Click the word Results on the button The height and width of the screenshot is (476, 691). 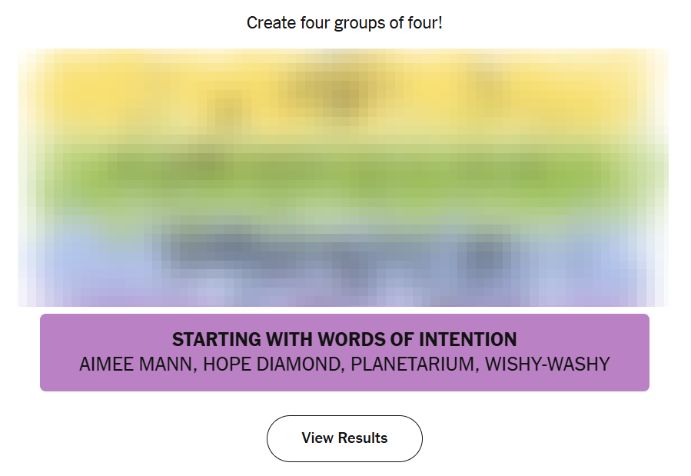363,438
